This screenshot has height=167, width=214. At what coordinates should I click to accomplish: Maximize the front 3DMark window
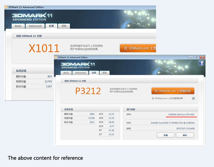tap(197, 58)
